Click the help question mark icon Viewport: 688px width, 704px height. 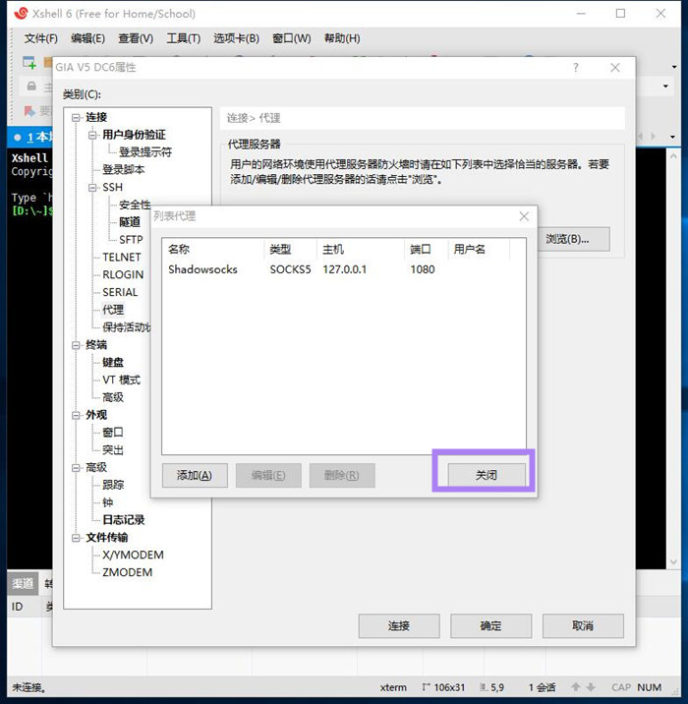(576, 68)
